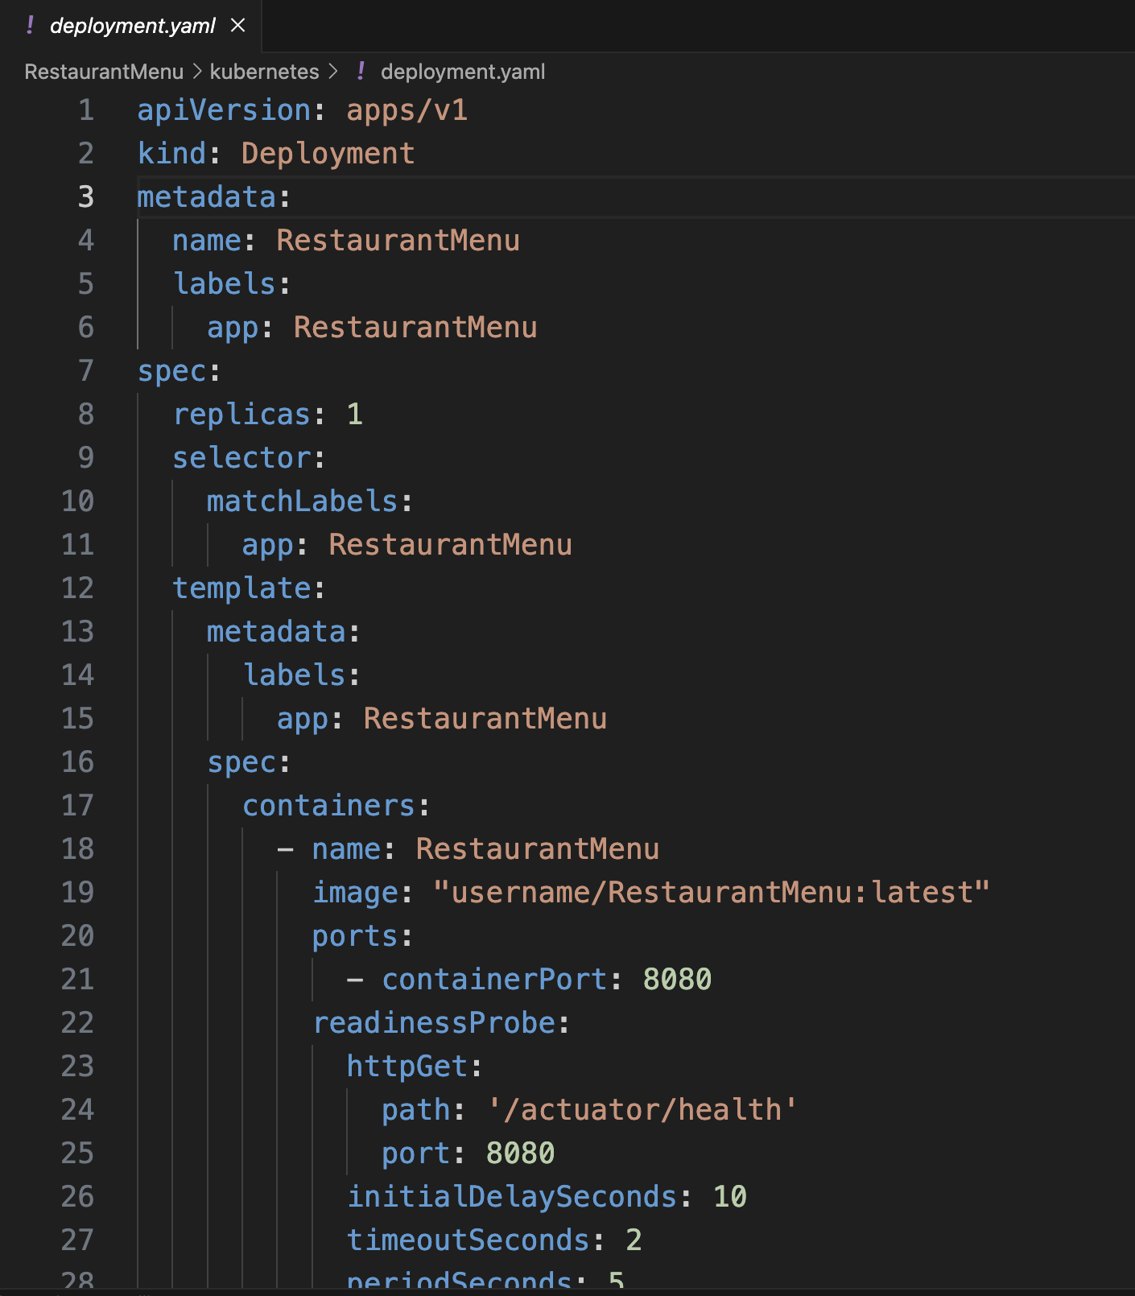Image resolution: width=1135 pixels, height=1296 pixels.
Task: Click the image string "username/RestaurantMenu:latest"
Action: click(711, 893)
